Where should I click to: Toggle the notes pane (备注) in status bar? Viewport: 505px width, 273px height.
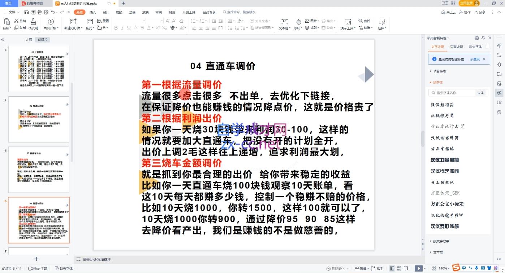(x=361, y=269)
